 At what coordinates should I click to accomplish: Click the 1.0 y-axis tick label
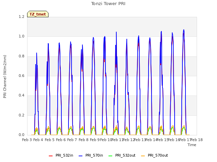pyautogui.click(x=21, y=36)
